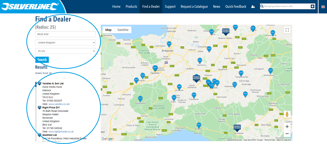Go to the Home menu item
This screenshot has height=144, width=327.
point(116,7)
